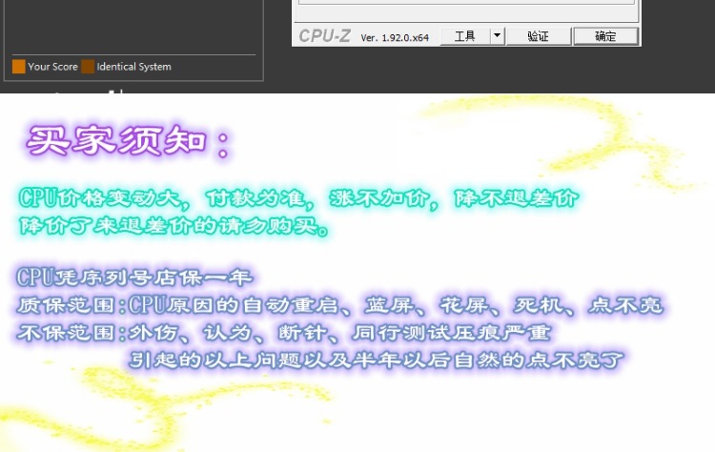Image resolution: width=715 pixels, height=452 pixels.
Task: Click the 买家须知 heading
Action: pos(129,141)
